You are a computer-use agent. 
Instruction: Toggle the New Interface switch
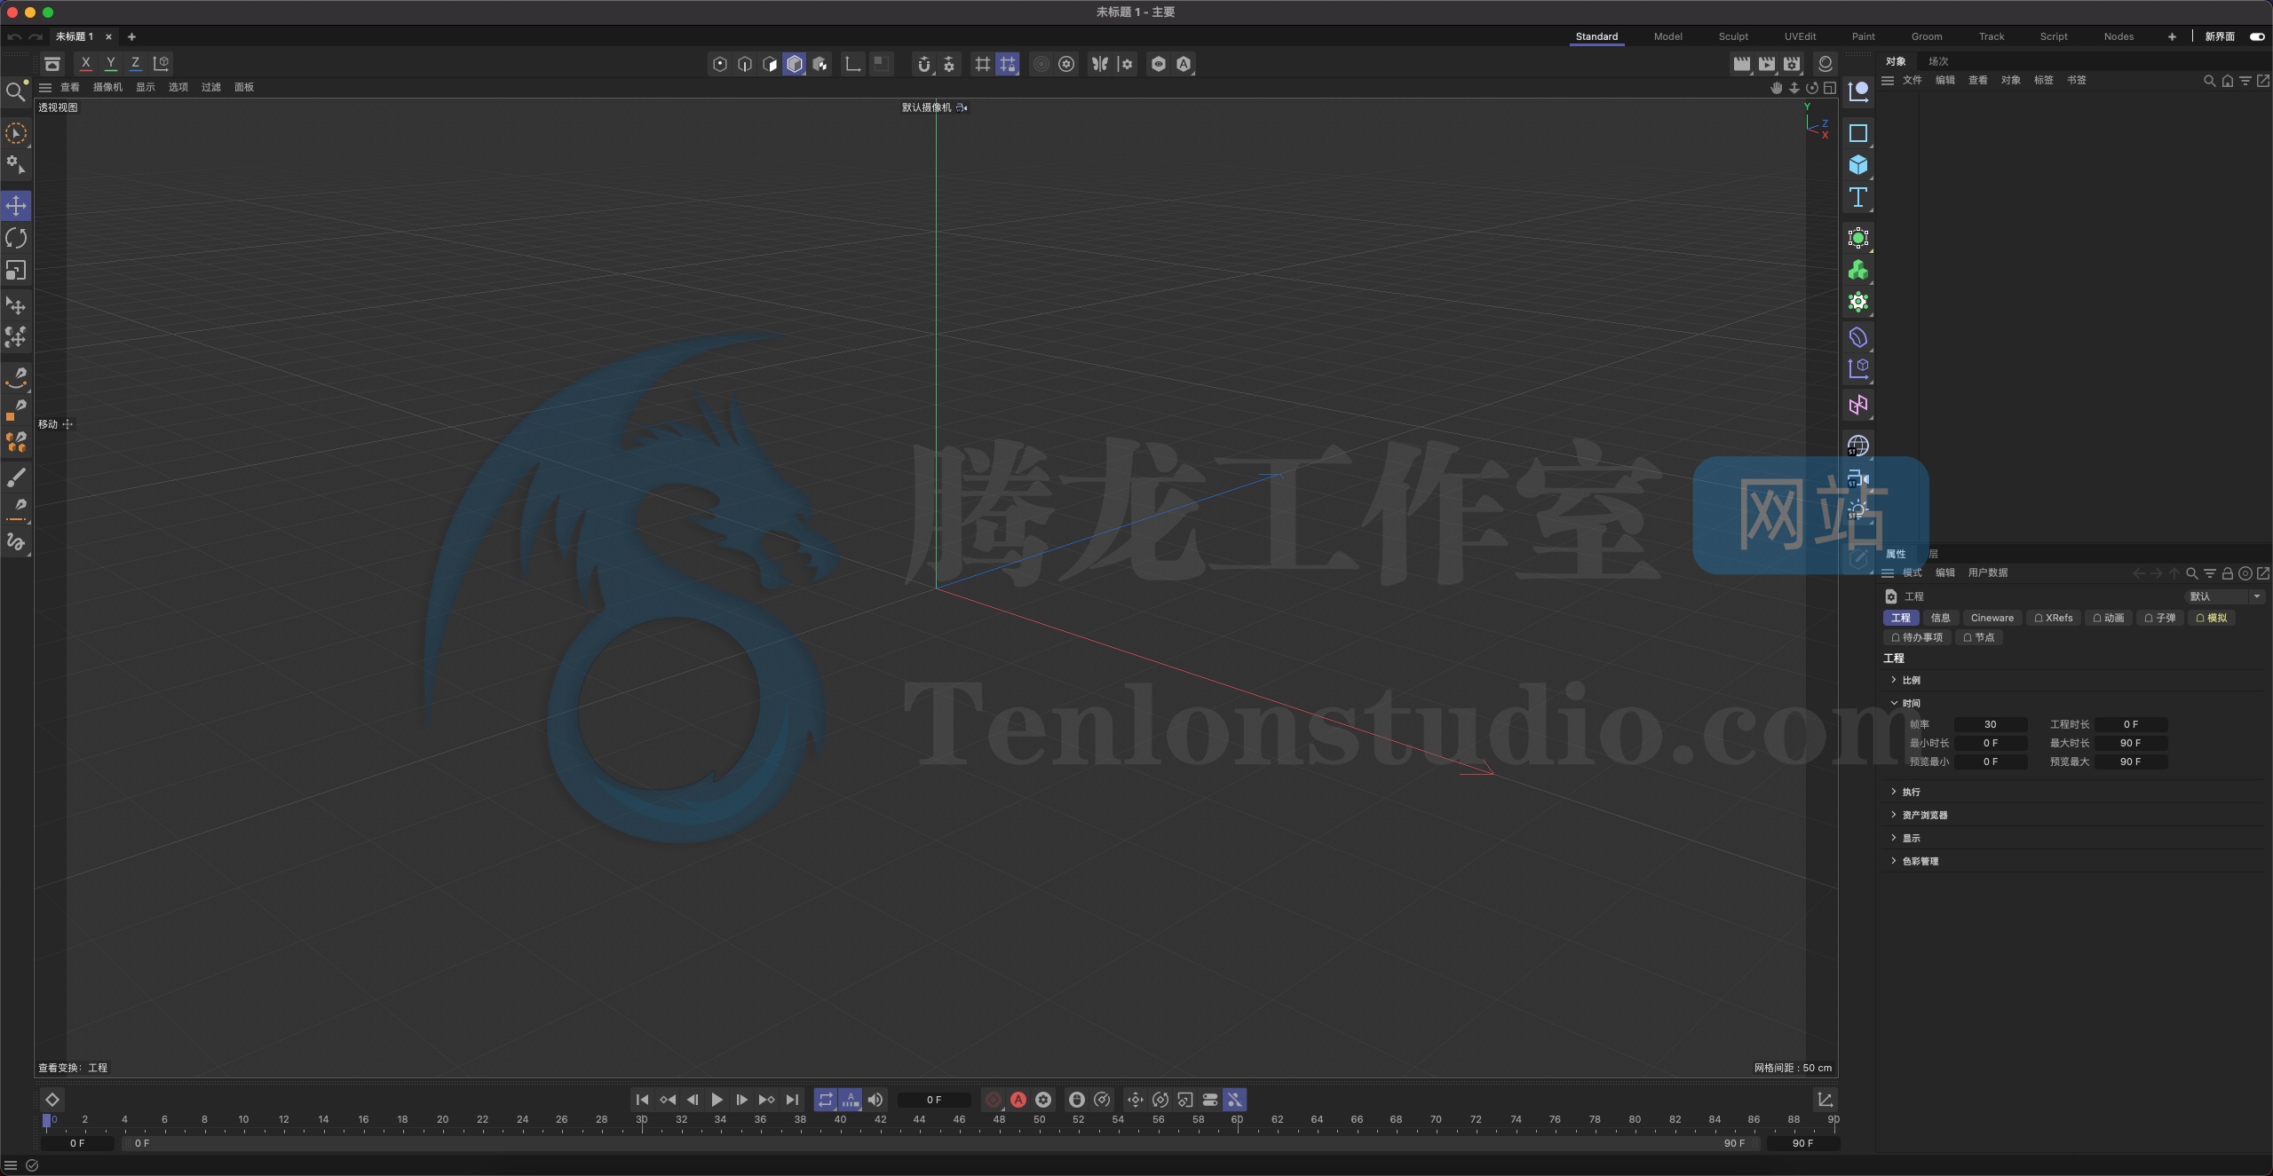pos(2257,36)
